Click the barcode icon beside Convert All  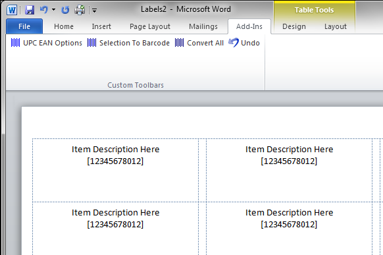coord(179,43)
